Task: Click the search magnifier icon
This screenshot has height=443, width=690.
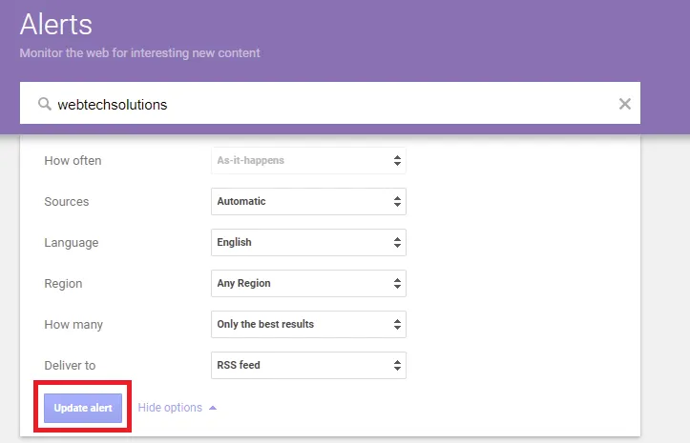Action: tap(45, 104)
